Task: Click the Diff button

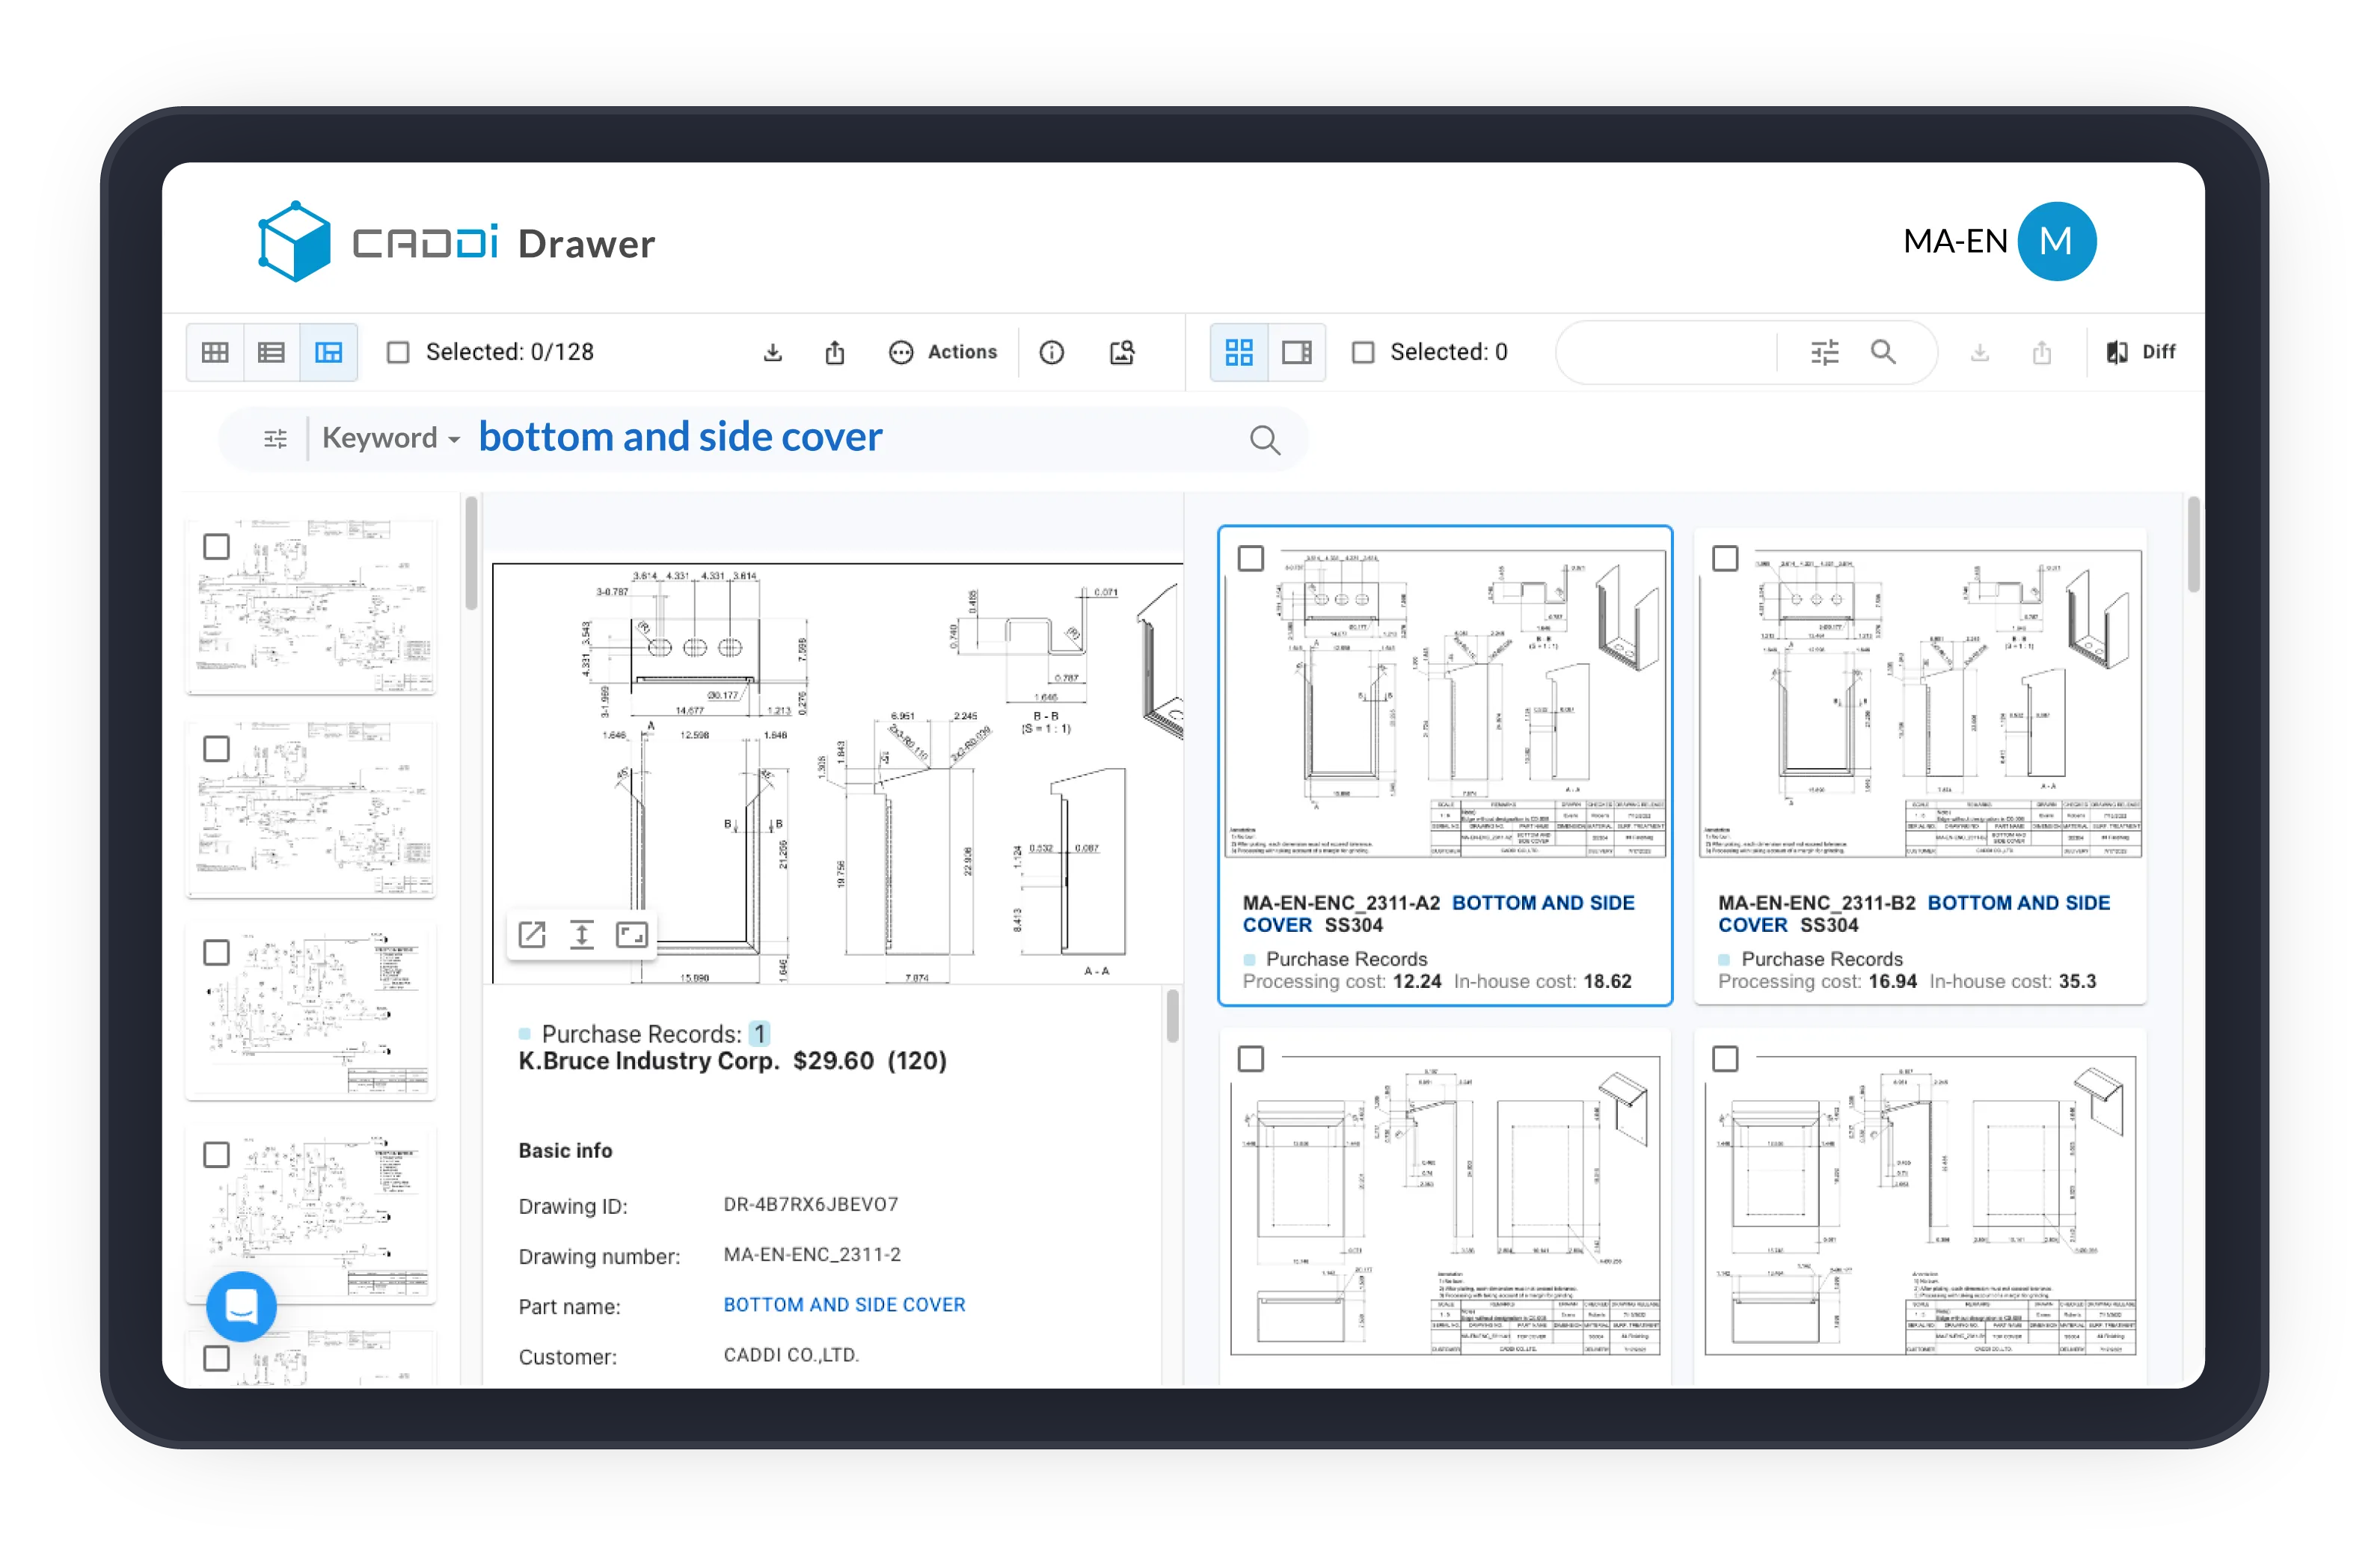Action: tap(2141, 352)
